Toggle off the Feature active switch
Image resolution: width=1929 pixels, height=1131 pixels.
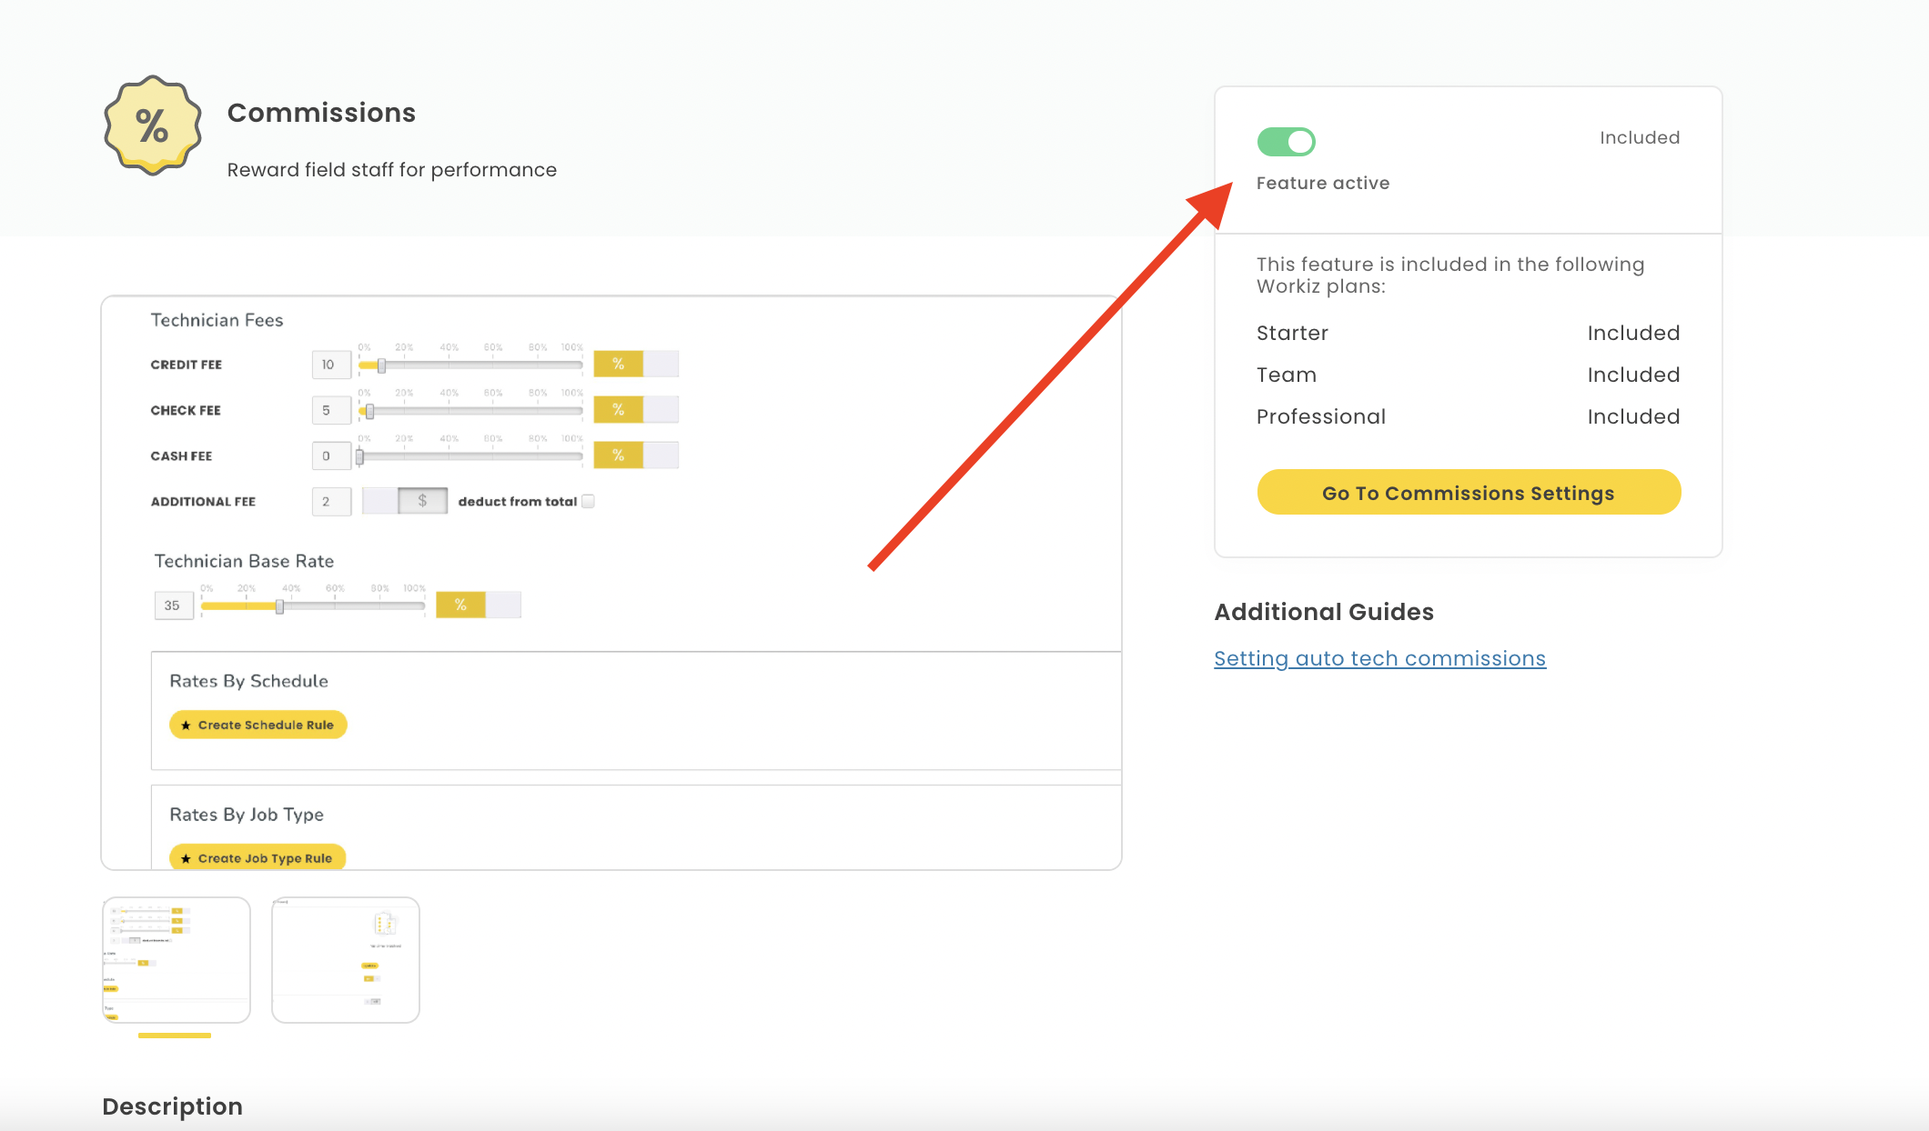[1286, 142]
